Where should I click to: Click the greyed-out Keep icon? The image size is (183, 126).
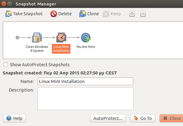tap(106, 14)
